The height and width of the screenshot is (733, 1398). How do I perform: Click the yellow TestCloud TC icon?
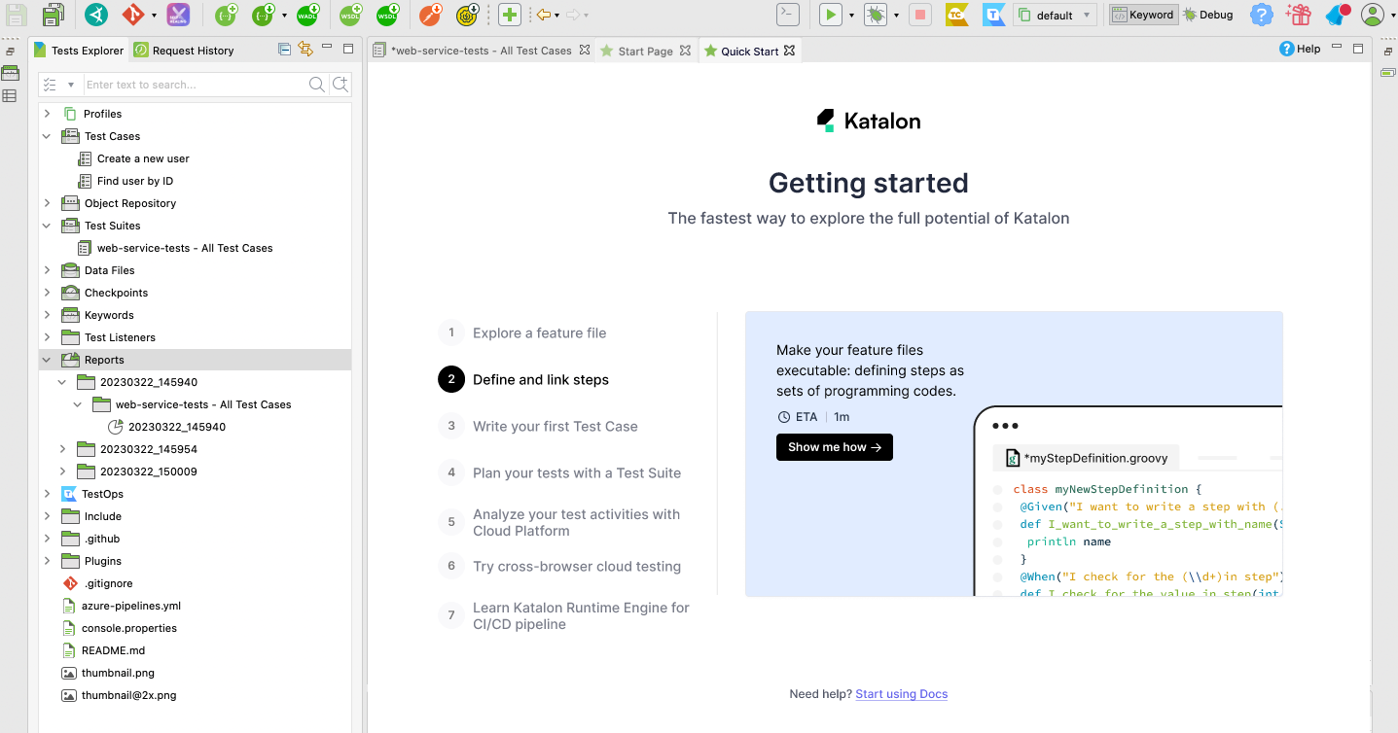click(956, 15)
